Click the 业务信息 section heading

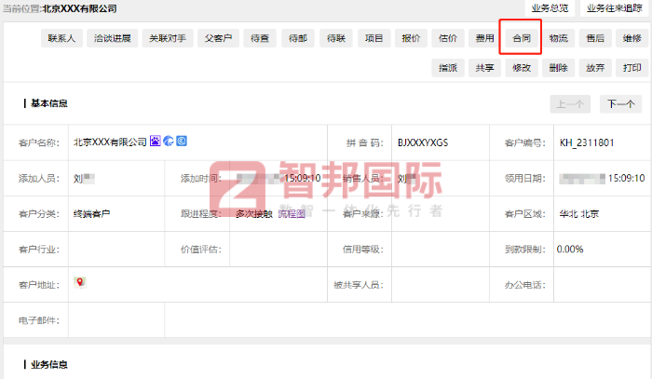49,364
